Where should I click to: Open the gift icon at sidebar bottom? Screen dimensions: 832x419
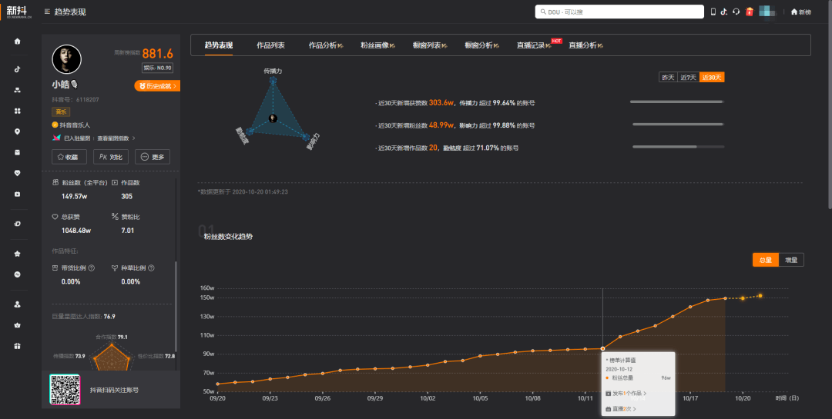click(x=17, y=346)
